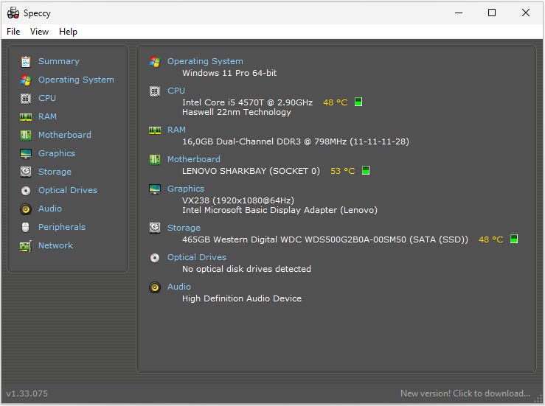
Task: Click the RAM stick icon in sidebar
Action: pyautogui.click(x=26, y=117)
